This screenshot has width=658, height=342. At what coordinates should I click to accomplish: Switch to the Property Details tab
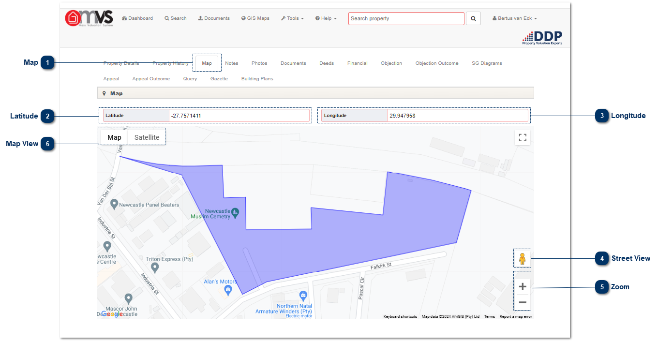click(x=121, y=63)
